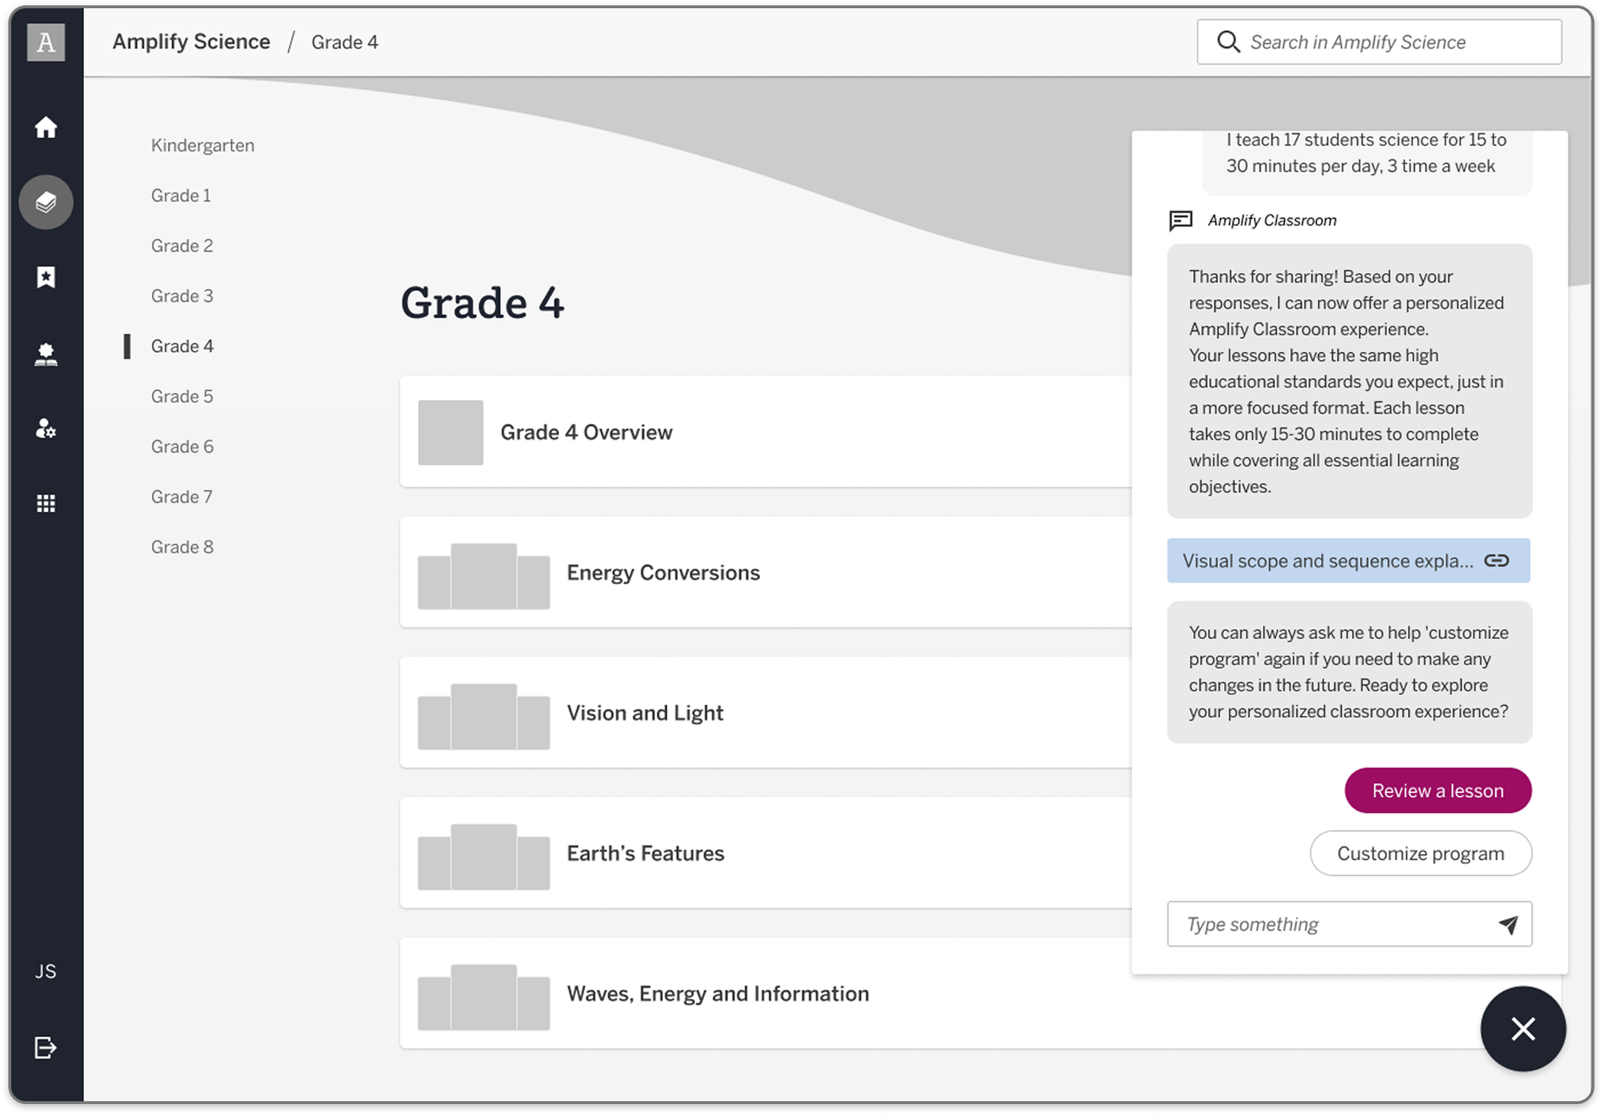This screenshot has height=1115, width=1603.
Task: Select Grade 1 in the grade list
Action: click(181, 195)
